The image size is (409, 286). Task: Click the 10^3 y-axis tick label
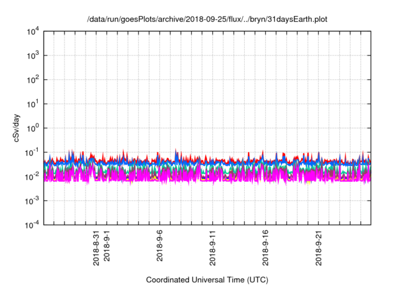click(x=33, y=56)
